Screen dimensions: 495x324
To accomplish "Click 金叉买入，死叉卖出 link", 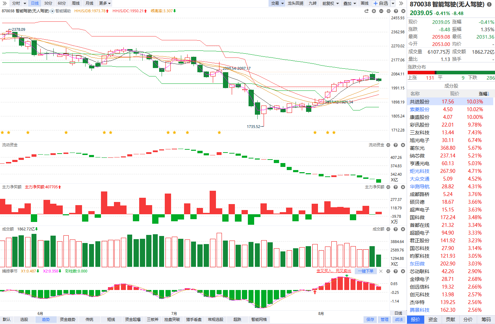I will click(x=334, y=271).
